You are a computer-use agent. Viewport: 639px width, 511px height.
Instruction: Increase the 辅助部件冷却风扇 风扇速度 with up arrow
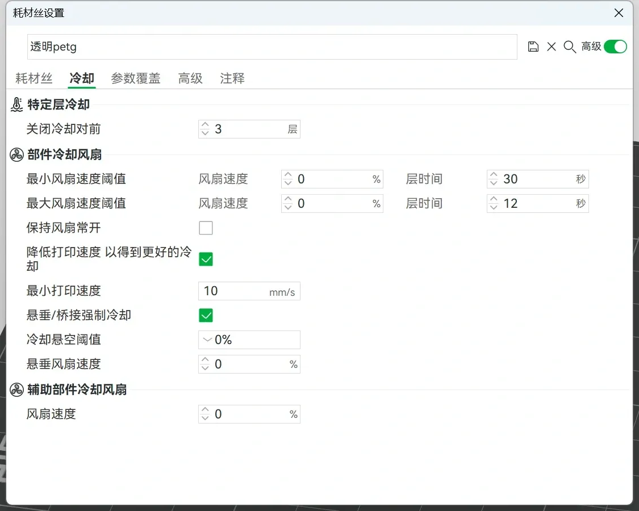coord(205,411)
